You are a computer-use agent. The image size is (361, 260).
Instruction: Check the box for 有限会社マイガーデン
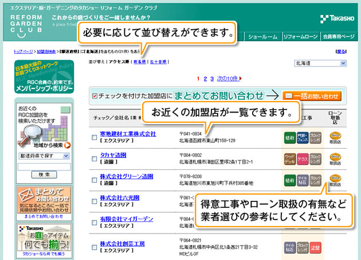94,223
